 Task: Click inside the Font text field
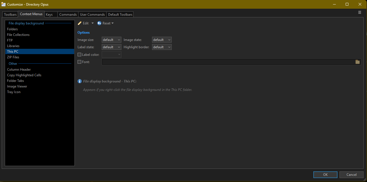pyautogui.click(x=228, y=62)
